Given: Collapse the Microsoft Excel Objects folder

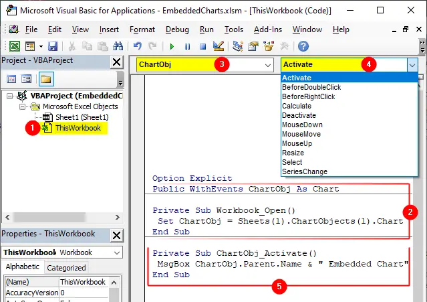Looking at the screenshot, I should pos(22,106).
